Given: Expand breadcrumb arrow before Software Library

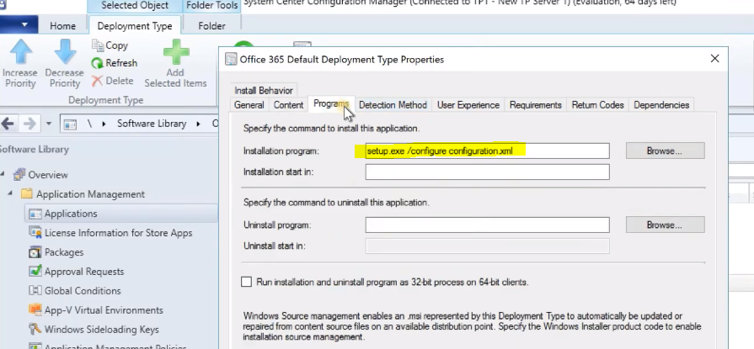Looking at the screenshot, I should (x=104, y=124).
